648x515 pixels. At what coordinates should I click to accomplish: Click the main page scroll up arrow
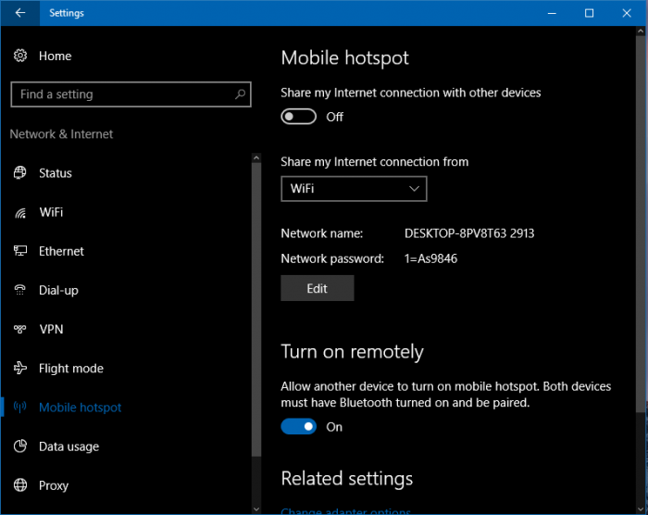pos(641,31)
